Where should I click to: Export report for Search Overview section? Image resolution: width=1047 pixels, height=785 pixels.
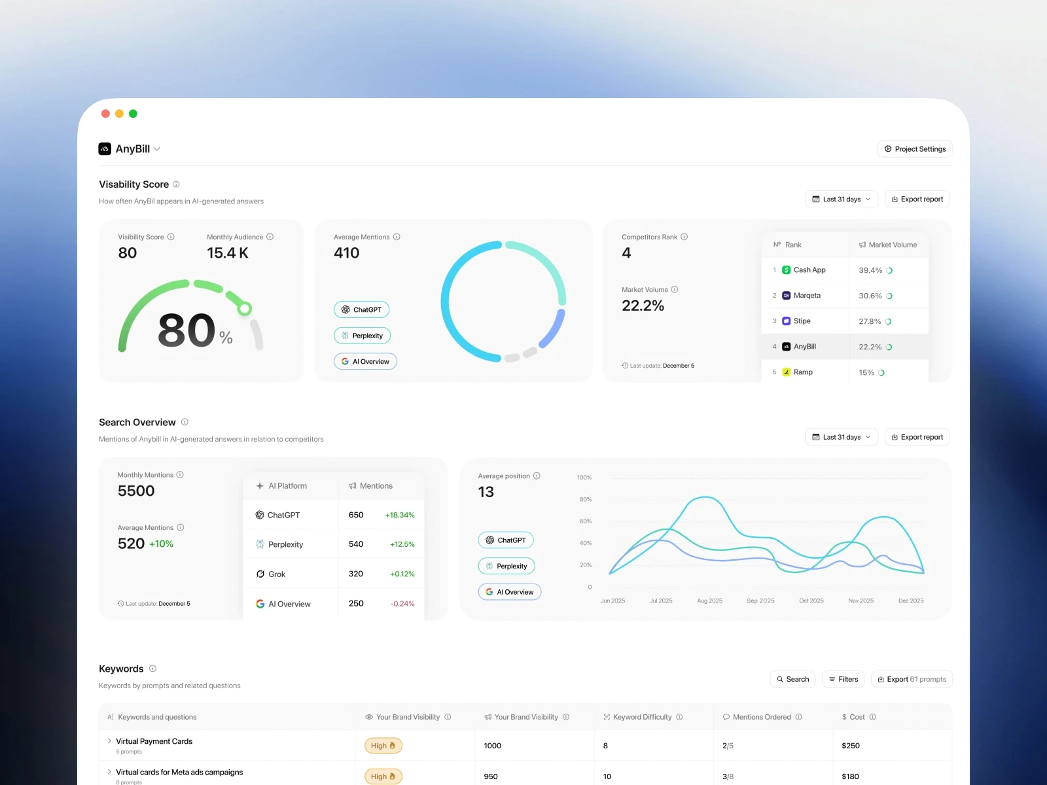917,437
